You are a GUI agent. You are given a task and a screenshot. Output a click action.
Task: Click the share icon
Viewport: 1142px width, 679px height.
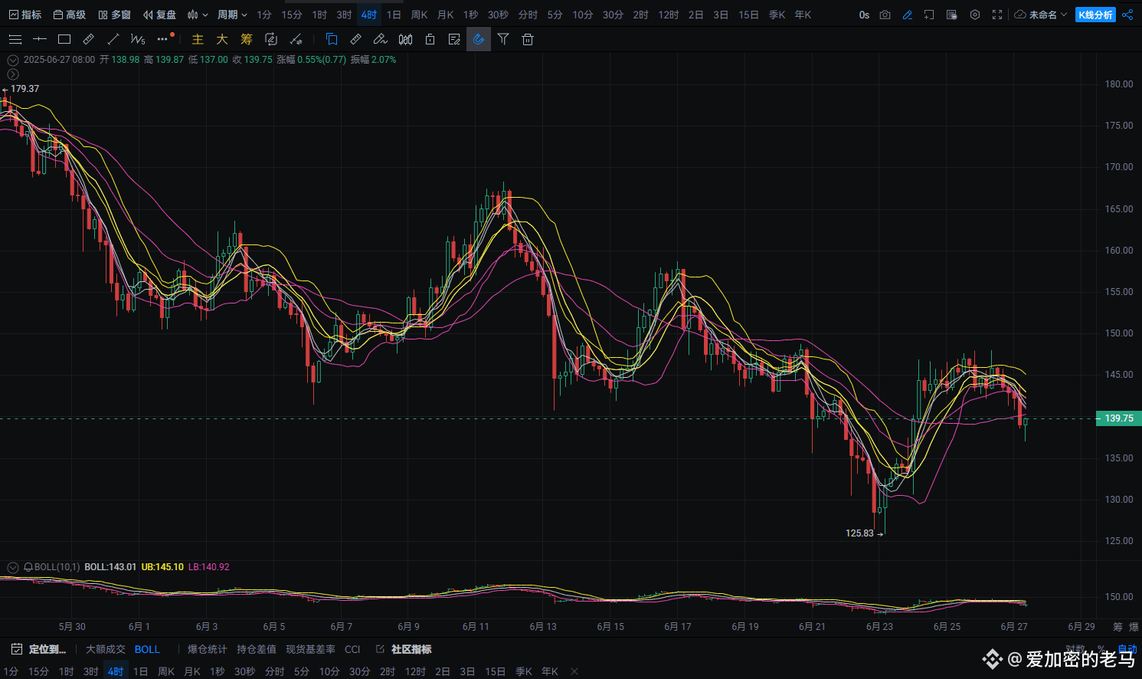(x=1128, y=15)
